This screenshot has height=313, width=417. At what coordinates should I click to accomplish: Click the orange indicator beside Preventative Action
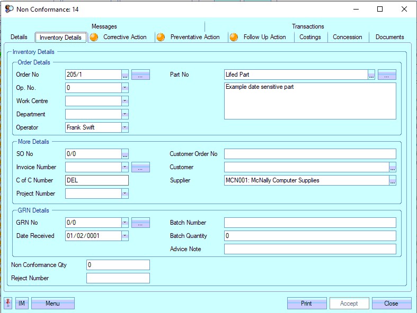pos(161,37)
